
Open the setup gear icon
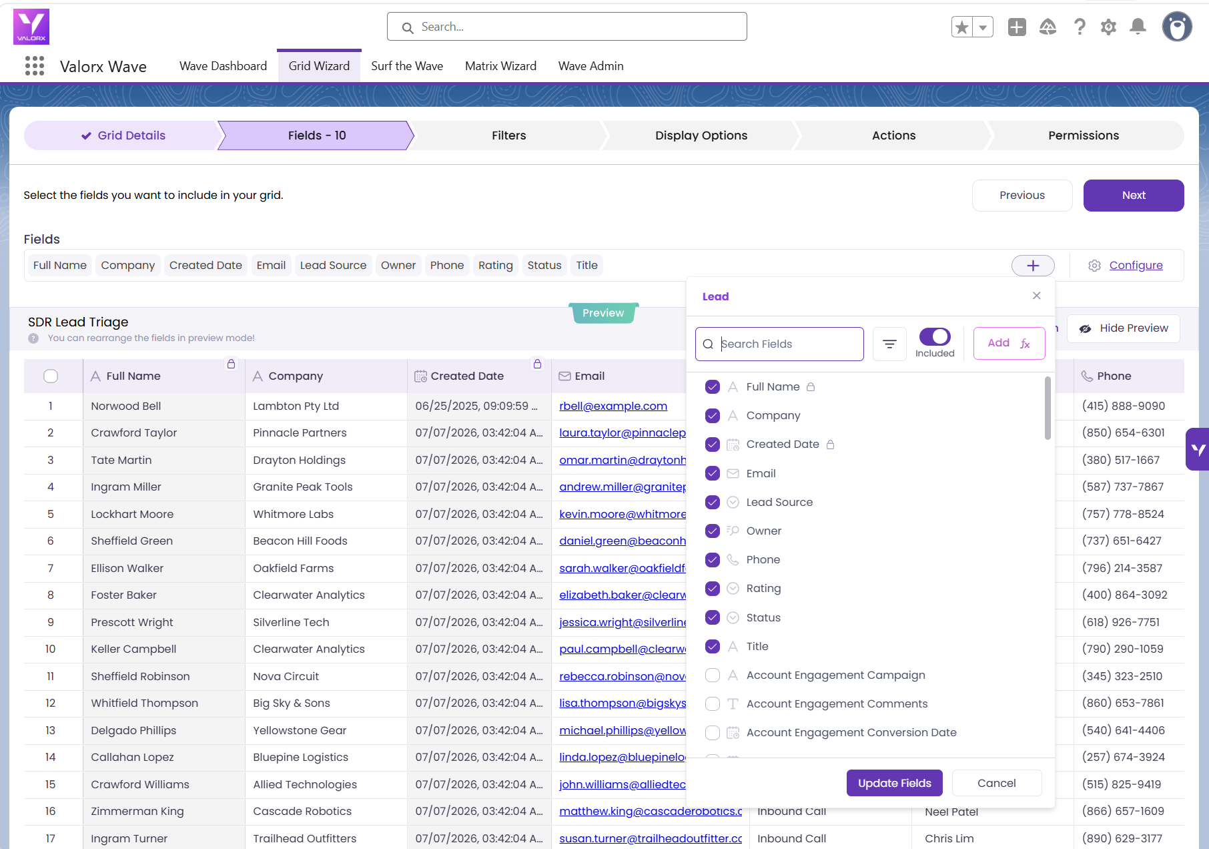pos(1108,27)
